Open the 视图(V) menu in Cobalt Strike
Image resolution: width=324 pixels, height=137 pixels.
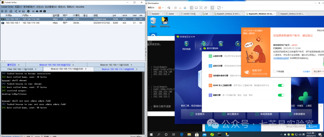pos(18,7)
